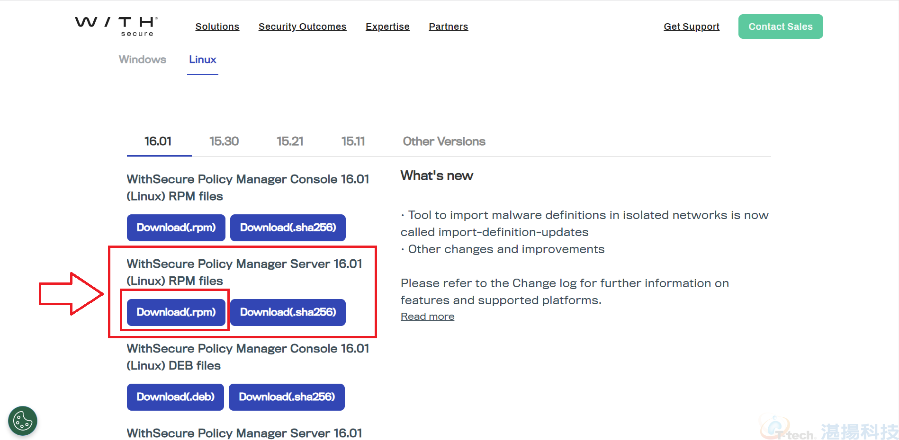Click text about import-definition-updates tool

pyautogui.click(x=584, y=224)
